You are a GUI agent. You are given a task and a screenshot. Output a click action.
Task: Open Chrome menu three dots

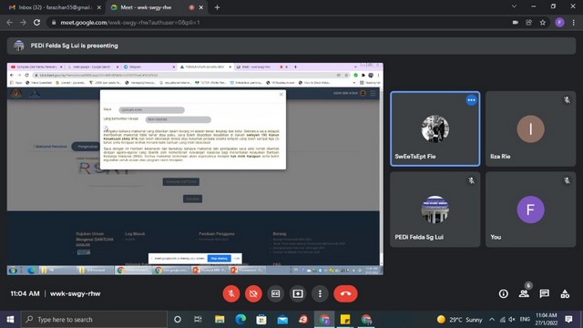(573, 22)
